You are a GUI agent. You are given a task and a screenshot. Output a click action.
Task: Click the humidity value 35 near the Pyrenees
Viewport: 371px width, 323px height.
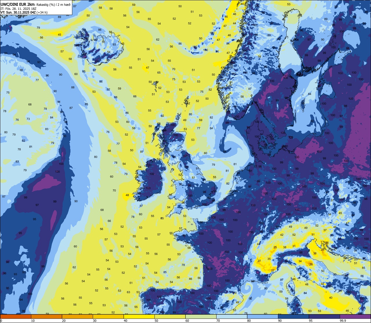[269, 259]
